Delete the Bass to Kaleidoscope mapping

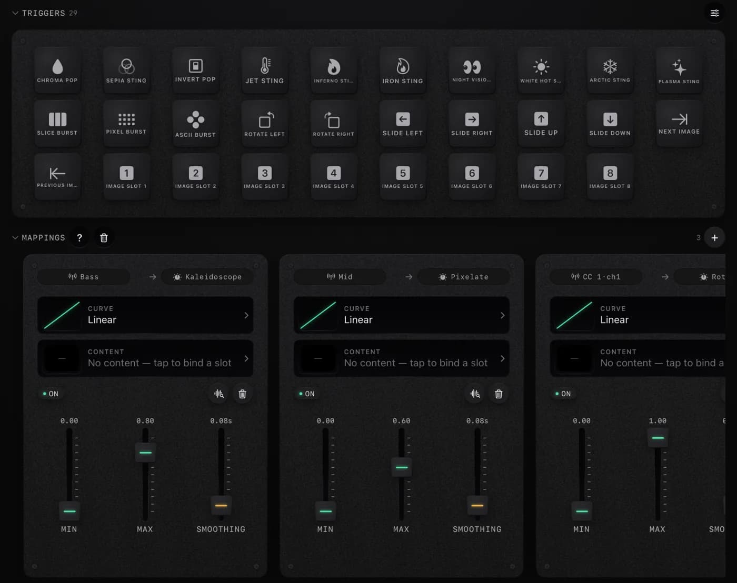[242, 394]
